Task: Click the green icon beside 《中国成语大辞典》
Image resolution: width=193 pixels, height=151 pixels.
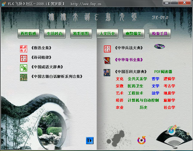Action: pyautogui.click(x=23, y=67)
